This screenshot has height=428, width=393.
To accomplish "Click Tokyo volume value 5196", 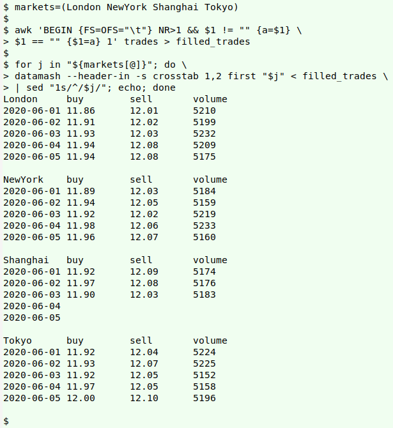I will pyautogui.click(x=204, y=398).
